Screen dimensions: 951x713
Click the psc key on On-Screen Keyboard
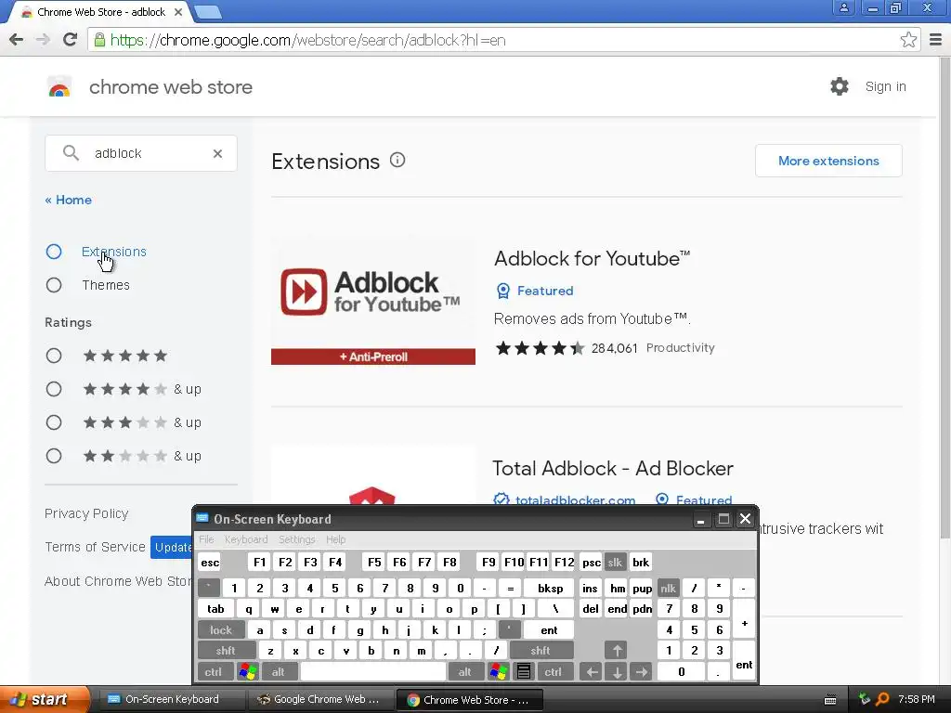point(591,562)
